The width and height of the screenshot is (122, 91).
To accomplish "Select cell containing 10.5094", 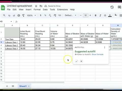I will [x=103, y=39].
